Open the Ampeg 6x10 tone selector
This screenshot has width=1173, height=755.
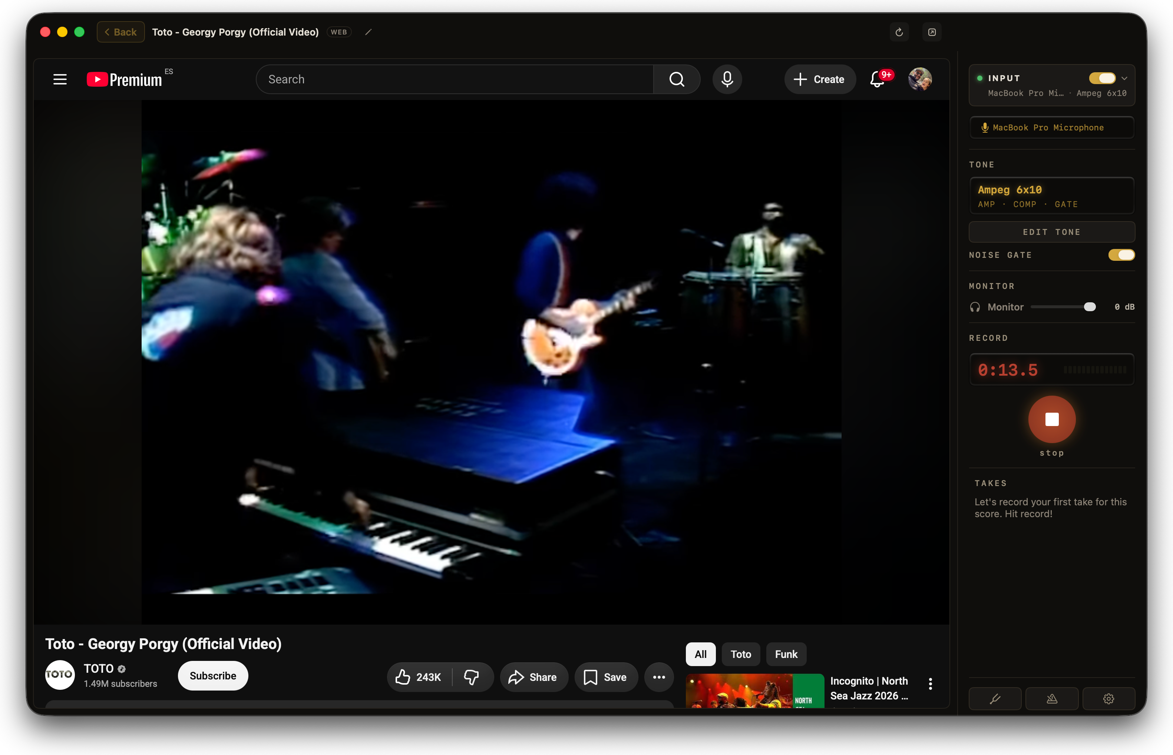(x=1052, y=196)
